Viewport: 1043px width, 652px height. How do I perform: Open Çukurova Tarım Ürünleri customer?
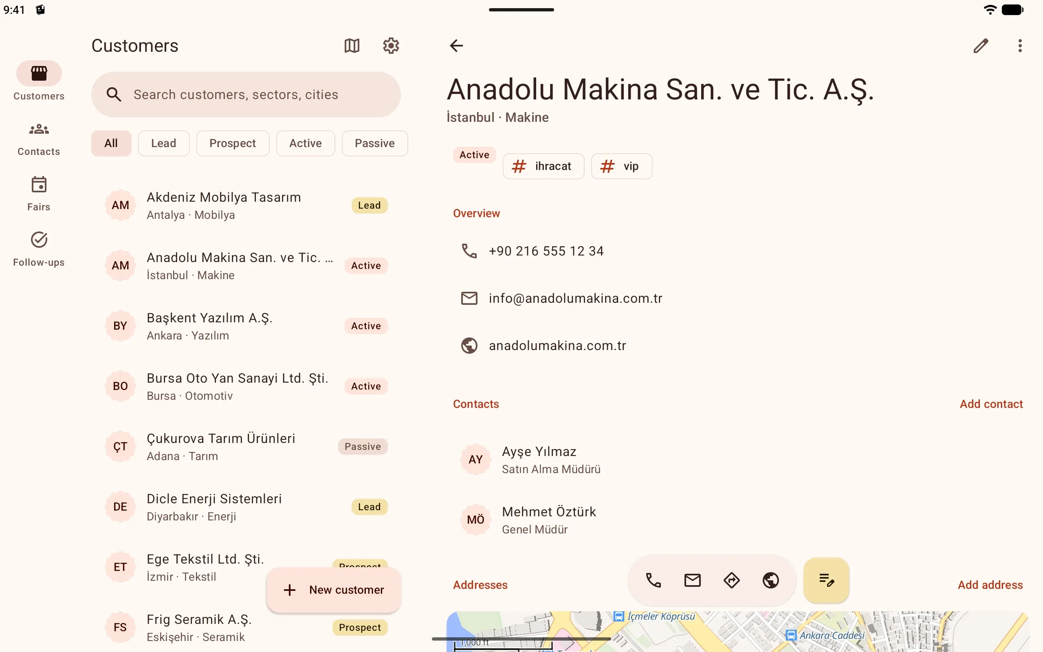[246, 447]
